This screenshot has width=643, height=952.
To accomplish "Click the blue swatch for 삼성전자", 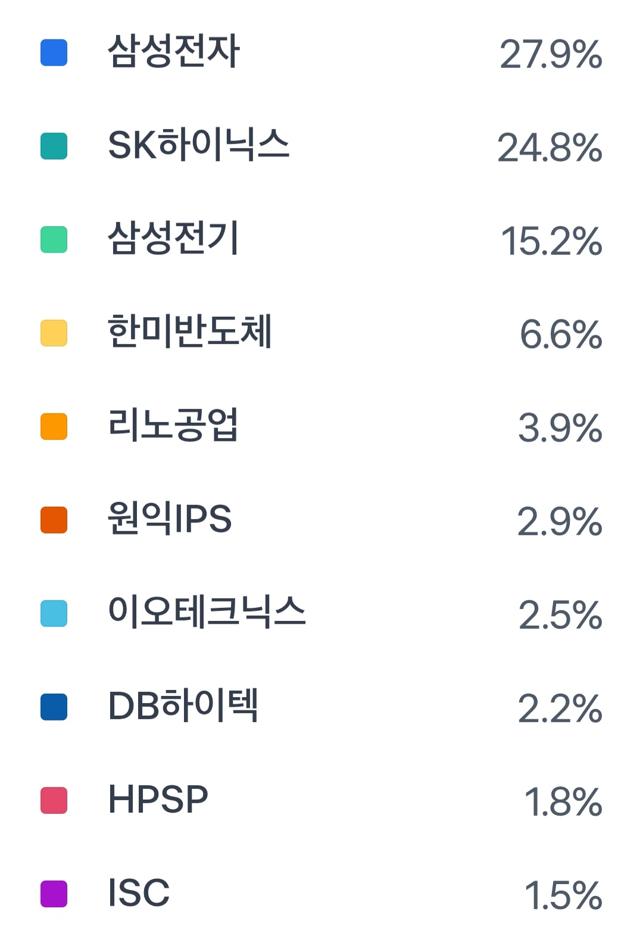I will pyautogui.click(x=54, y=52).
